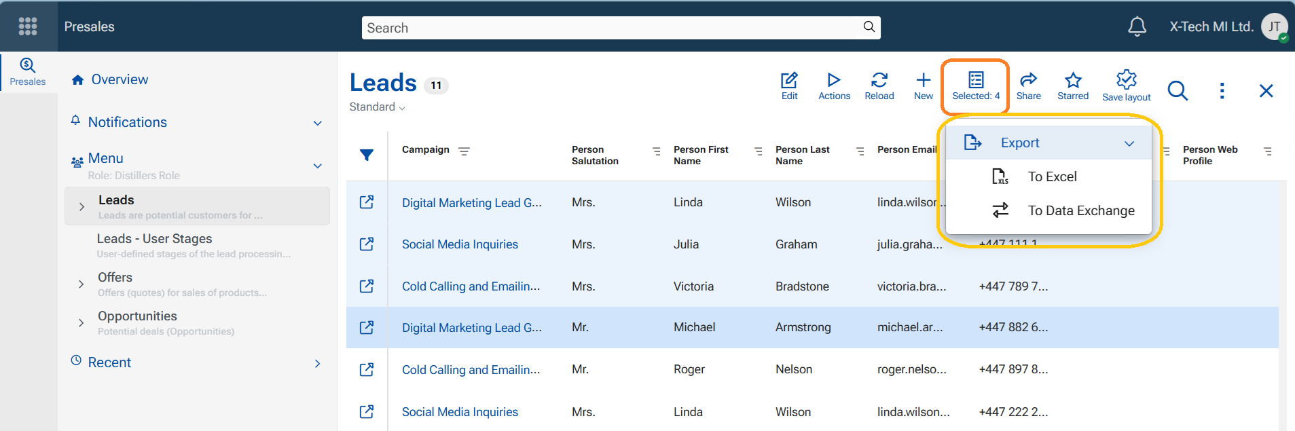Click the top Search input field
The width and height of the screenshot is (1295, 431).
coord(611,28)
